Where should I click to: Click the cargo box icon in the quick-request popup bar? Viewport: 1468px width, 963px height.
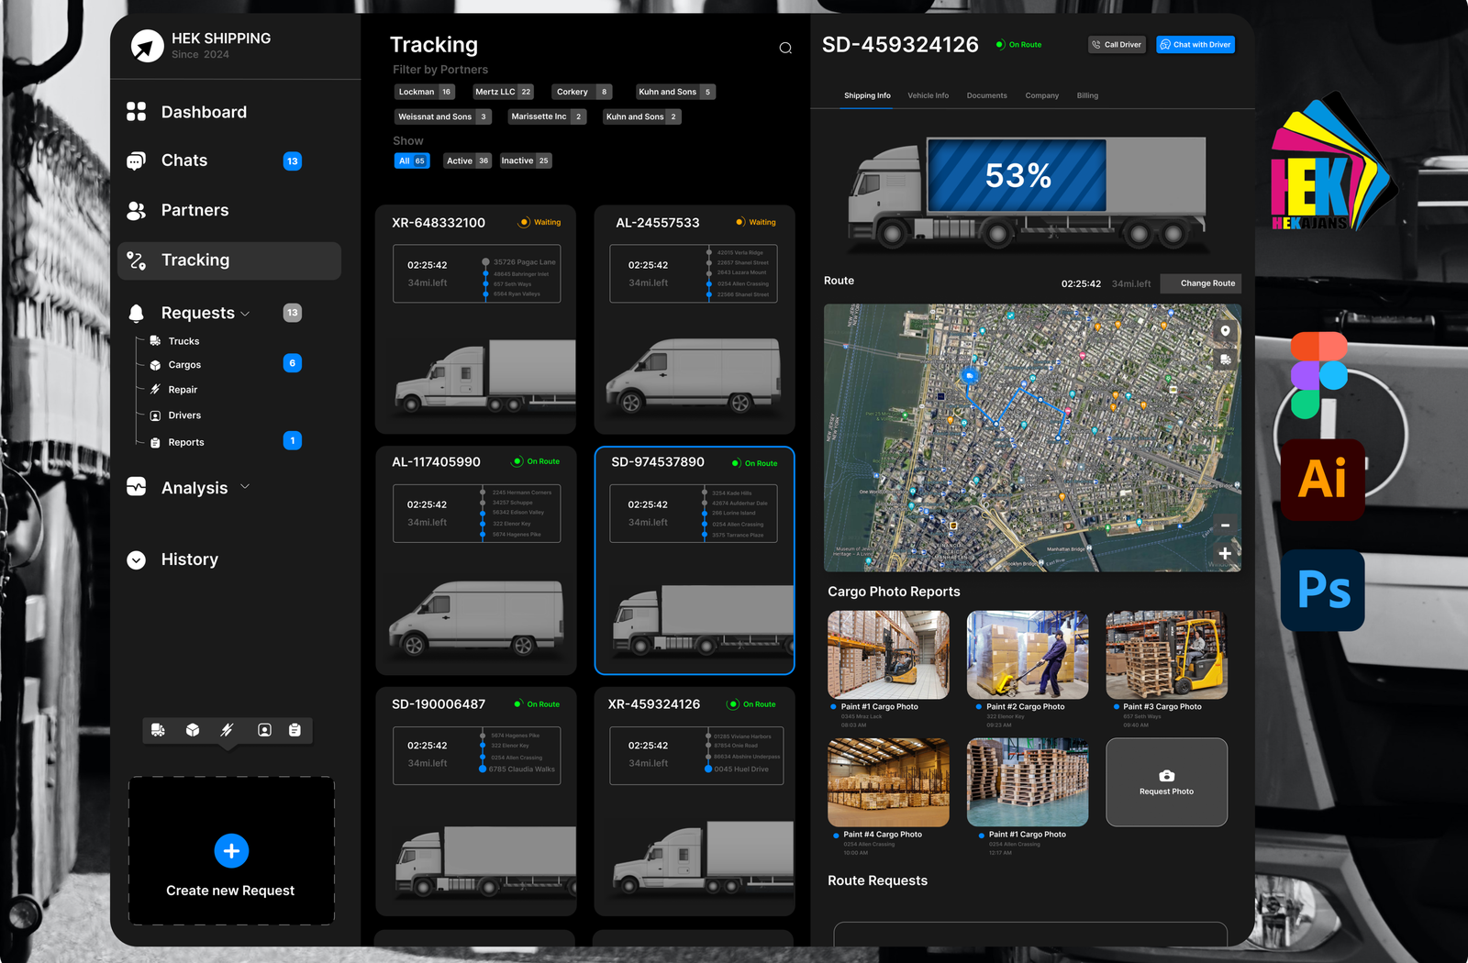pyautogui.click(x=193, y=730)
